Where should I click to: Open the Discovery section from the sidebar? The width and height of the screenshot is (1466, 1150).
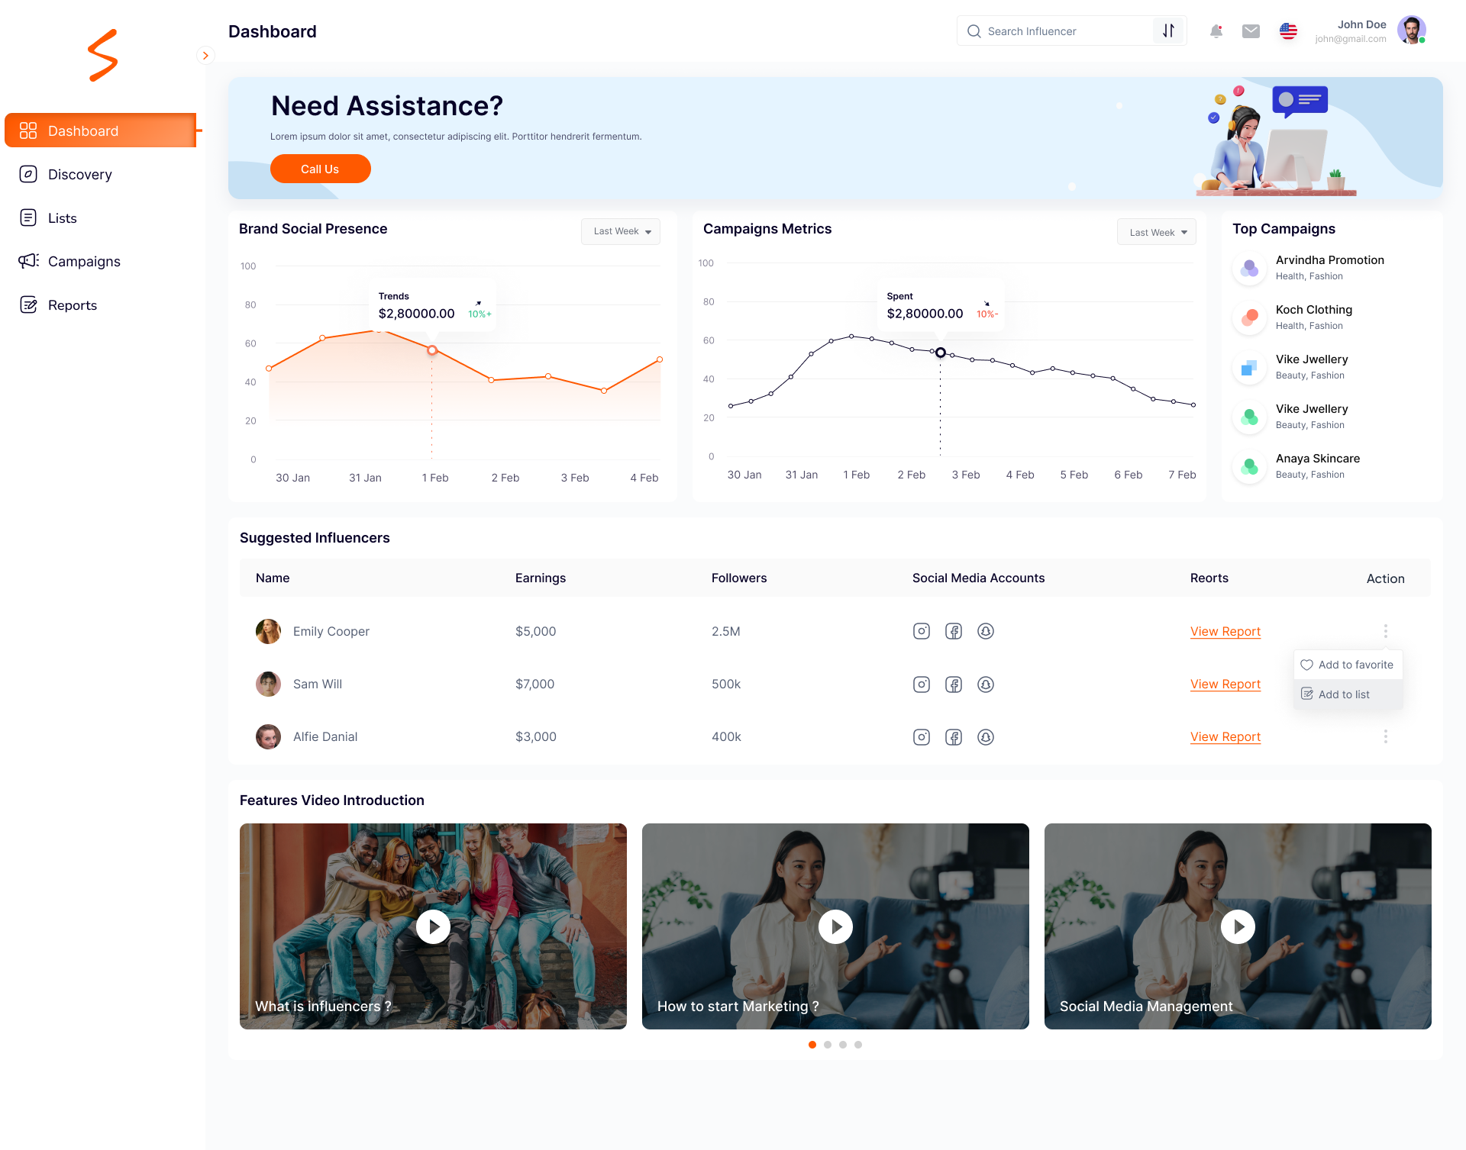coord(79,174)
